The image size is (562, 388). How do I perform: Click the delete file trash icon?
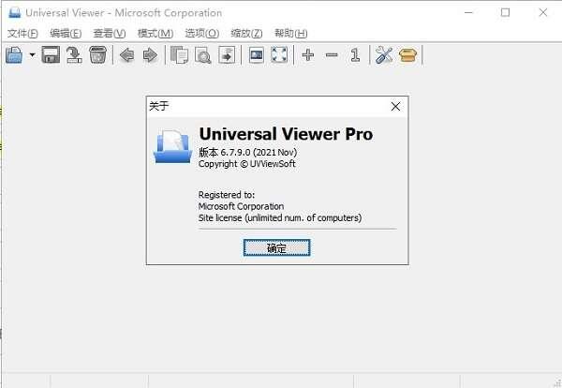[x=97, y=55]
